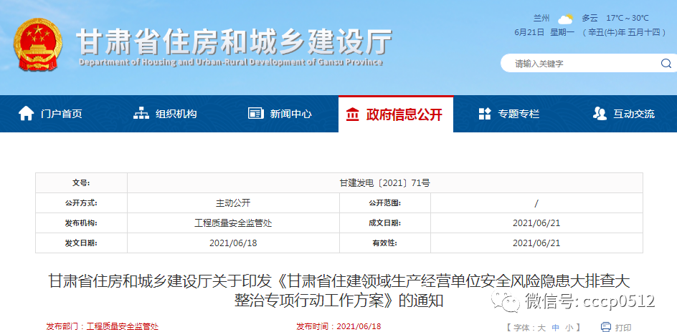This screenshot has height=332, width=677.
Task: Click the home icon beside 门户首页
Action: coord(27,114)
